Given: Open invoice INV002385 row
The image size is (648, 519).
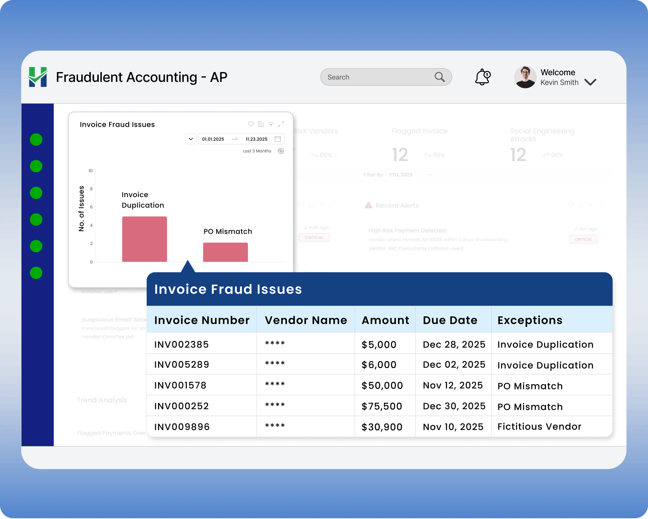Looking at the screenshot, I should pyautogui.click(x=181, y=344).
